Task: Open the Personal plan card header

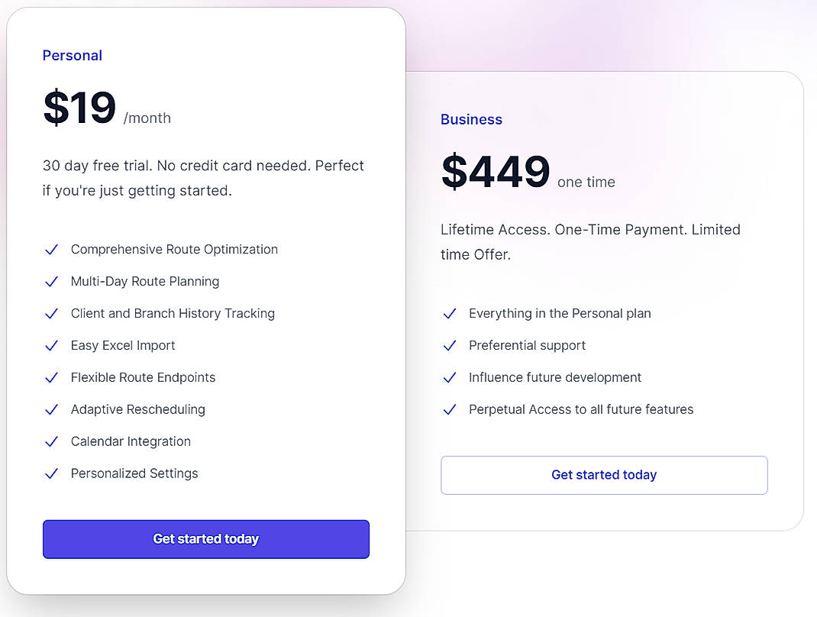Action: (x=73, y=55)
